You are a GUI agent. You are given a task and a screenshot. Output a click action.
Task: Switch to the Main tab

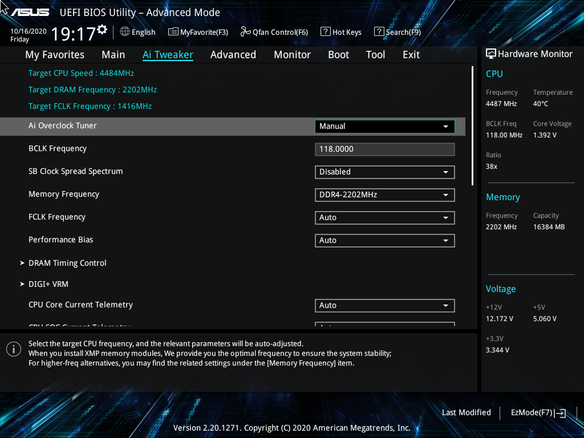click(113, 55)
